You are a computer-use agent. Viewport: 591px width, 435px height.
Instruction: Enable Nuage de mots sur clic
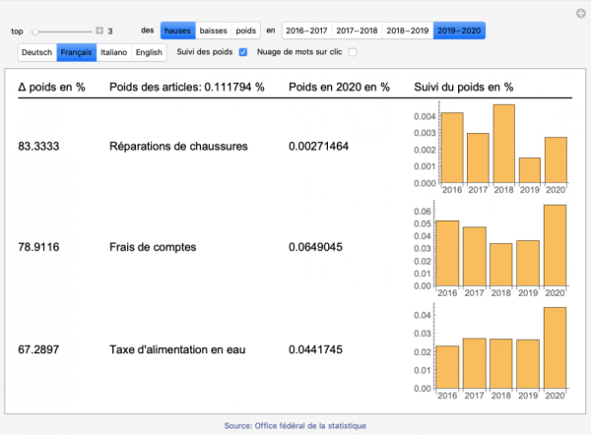coord(353,52)
